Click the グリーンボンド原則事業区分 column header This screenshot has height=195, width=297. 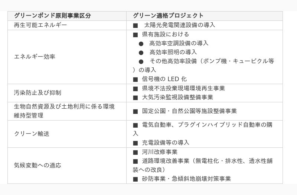(52, 16)
